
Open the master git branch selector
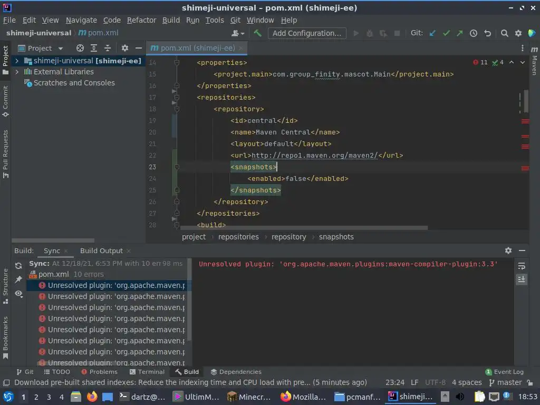[x=506, y=382]
